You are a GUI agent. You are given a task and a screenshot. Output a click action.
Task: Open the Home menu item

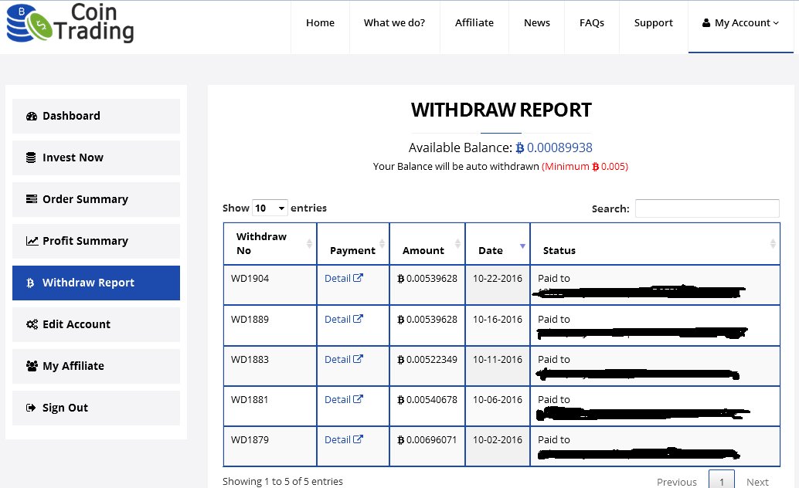(320, 23)
